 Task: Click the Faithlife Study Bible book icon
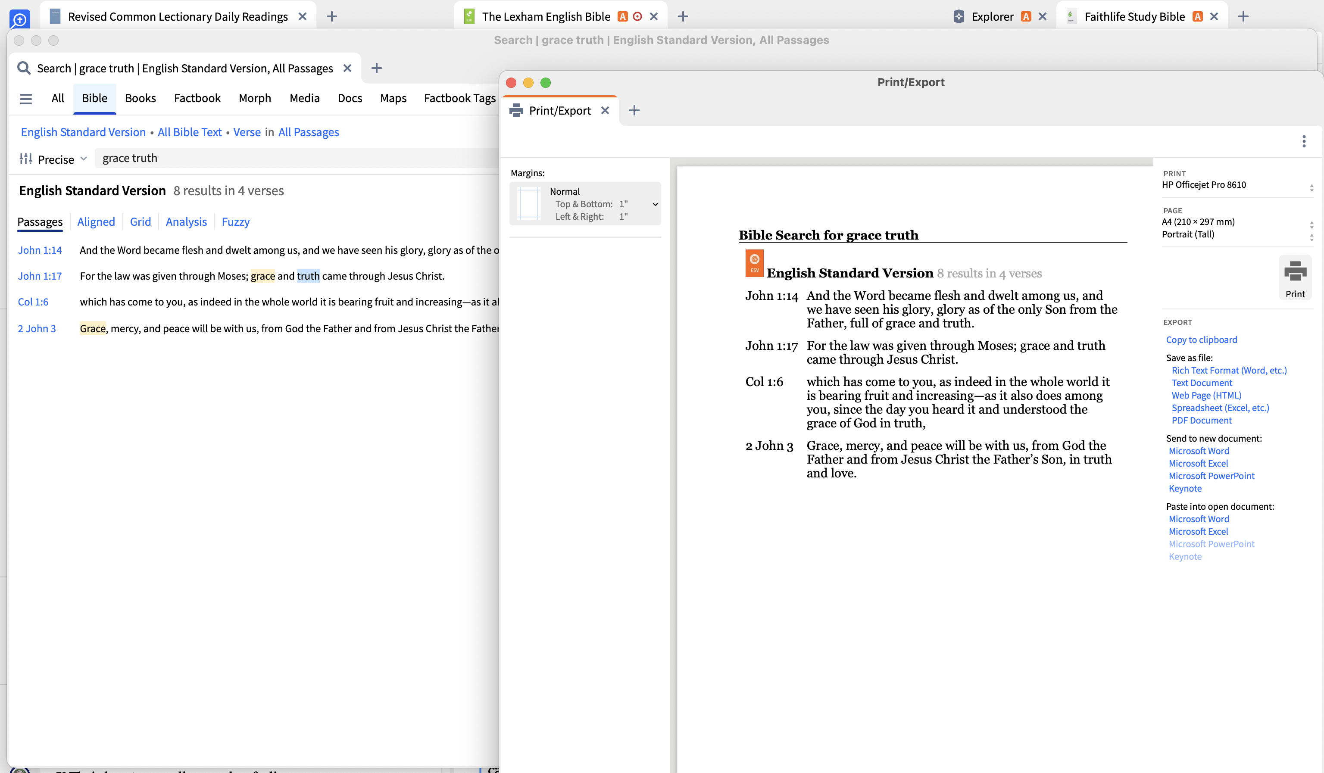(1071, 16)
